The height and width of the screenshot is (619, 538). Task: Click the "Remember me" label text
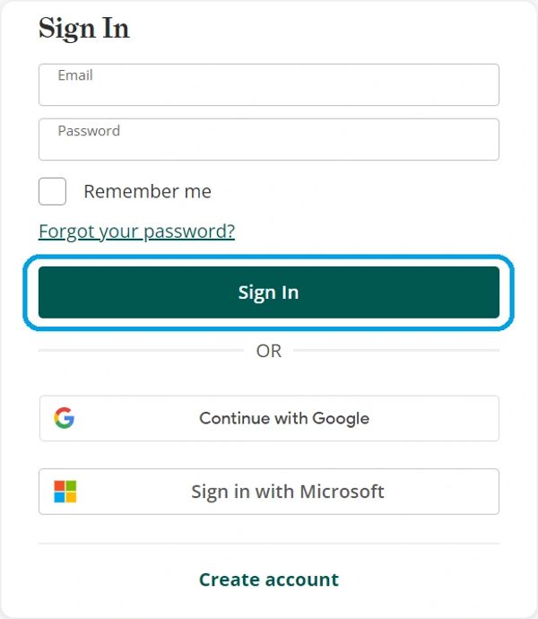pos(147,191)
